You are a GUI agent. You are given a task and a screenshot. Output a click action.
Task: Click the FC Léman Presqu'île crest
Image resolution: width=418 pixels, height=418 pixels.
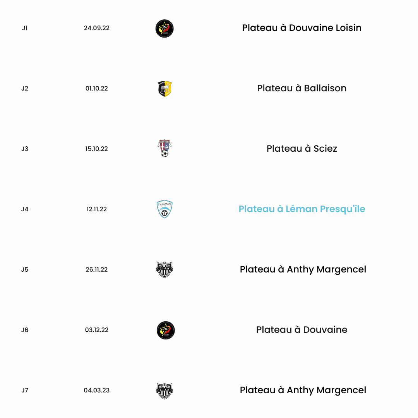(164, 209)
